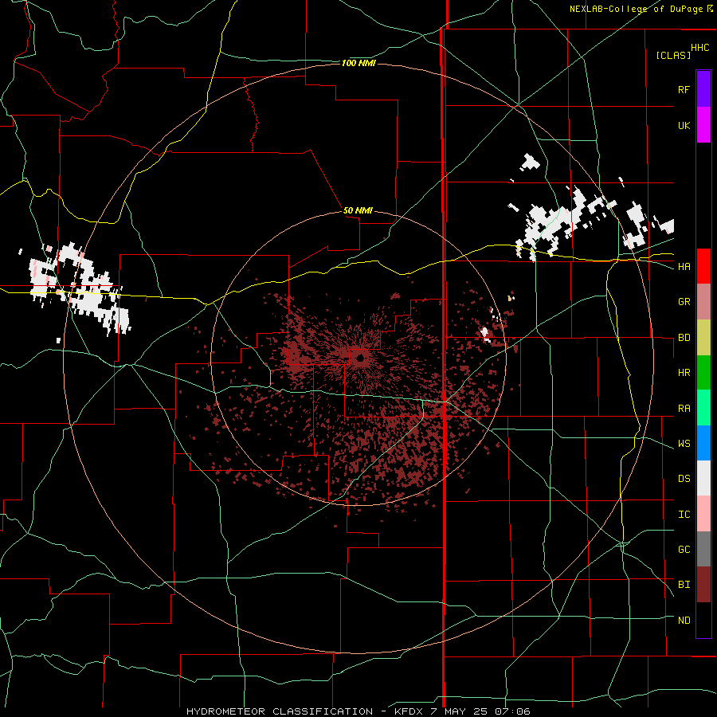The image size is (717, 717).
Task: Click the DS legend label
Action: [x=684, y=479]
